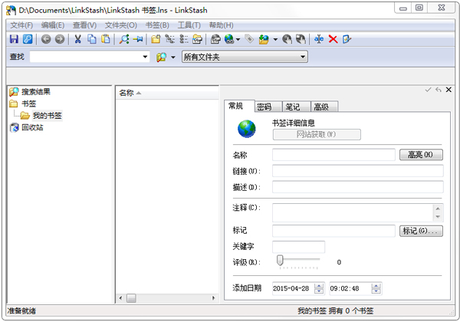Click the import bookmarks folder icon
The width and height of the screenshot is (460, 322).
264,39
